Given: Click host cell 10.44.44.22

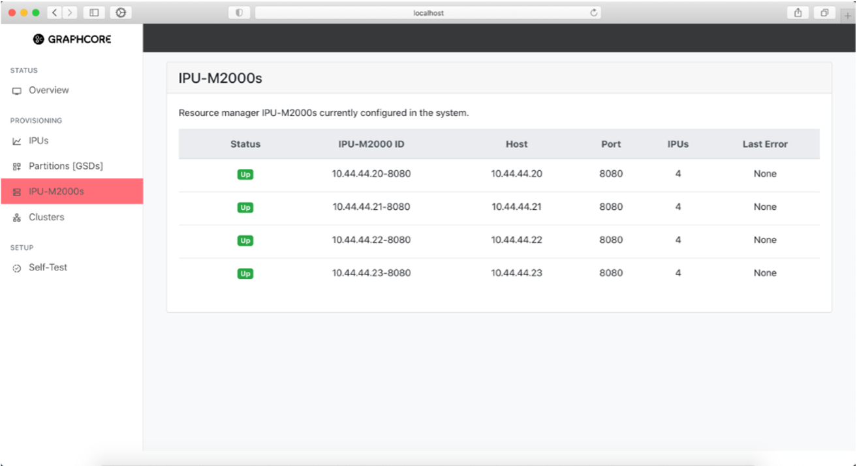Looking at the screenshot, I should tap(516, 240).
